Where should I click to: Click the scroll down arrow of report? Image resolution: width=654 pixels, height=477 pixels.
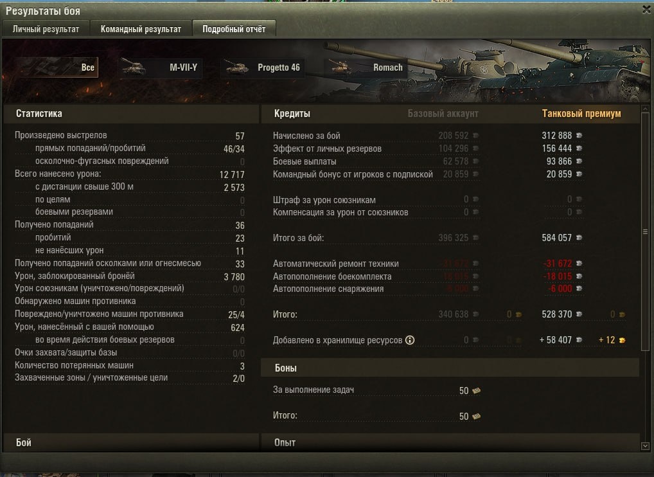(x=645, y=446)
